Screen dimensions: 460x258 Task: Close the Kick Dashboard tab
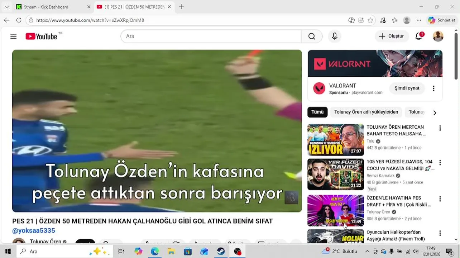click(x=89, y=7)
